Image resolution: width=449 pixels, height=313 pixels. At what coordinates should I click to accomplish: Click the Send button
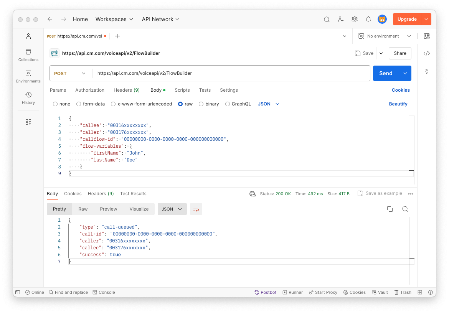pyautogui.click(x=386, y=73)
